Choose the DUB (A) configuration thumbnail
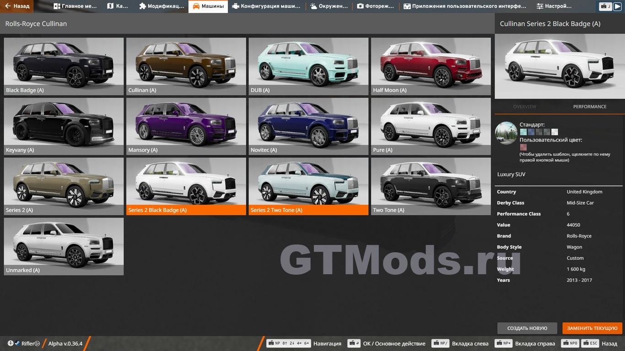Viewport: 625px width, 351px height. 308,66
